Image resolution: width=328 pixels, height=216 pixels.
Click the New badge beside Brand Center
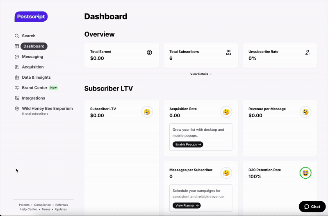(53, 88)
